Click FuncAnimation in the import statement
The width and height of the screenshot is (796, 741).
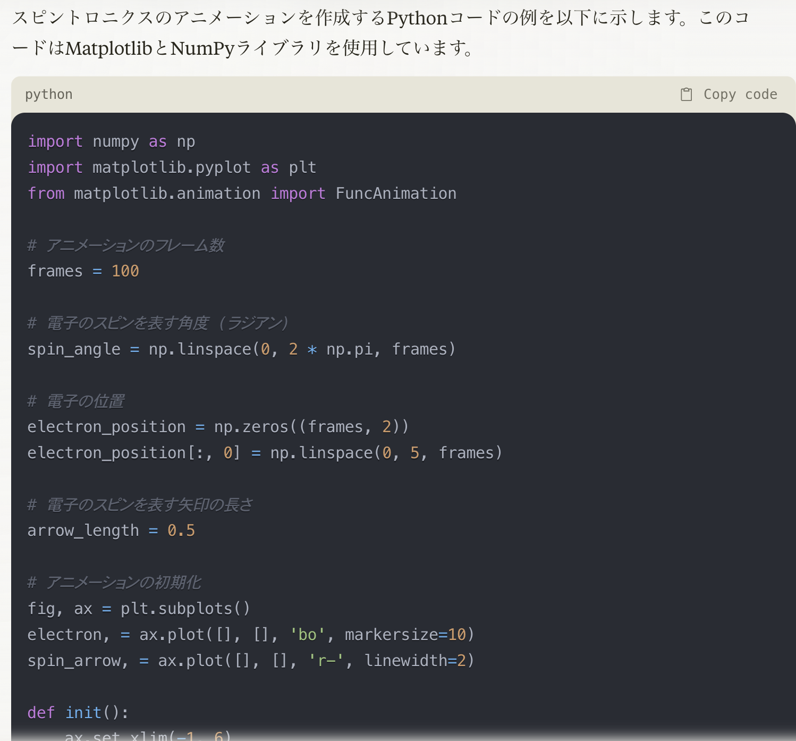(x=396, y=193)
